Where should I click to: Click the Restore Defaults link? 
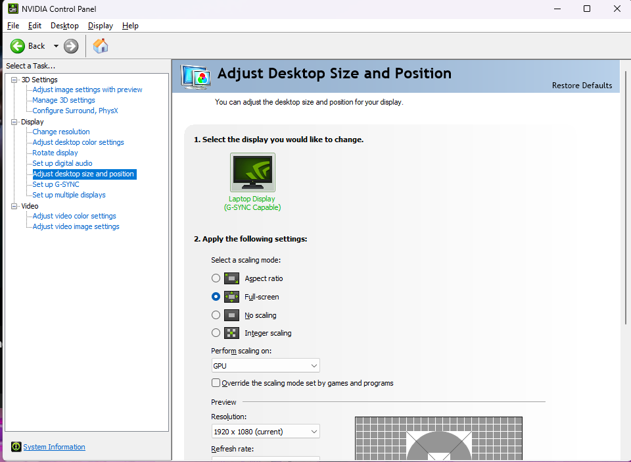[x=582, y=86]
